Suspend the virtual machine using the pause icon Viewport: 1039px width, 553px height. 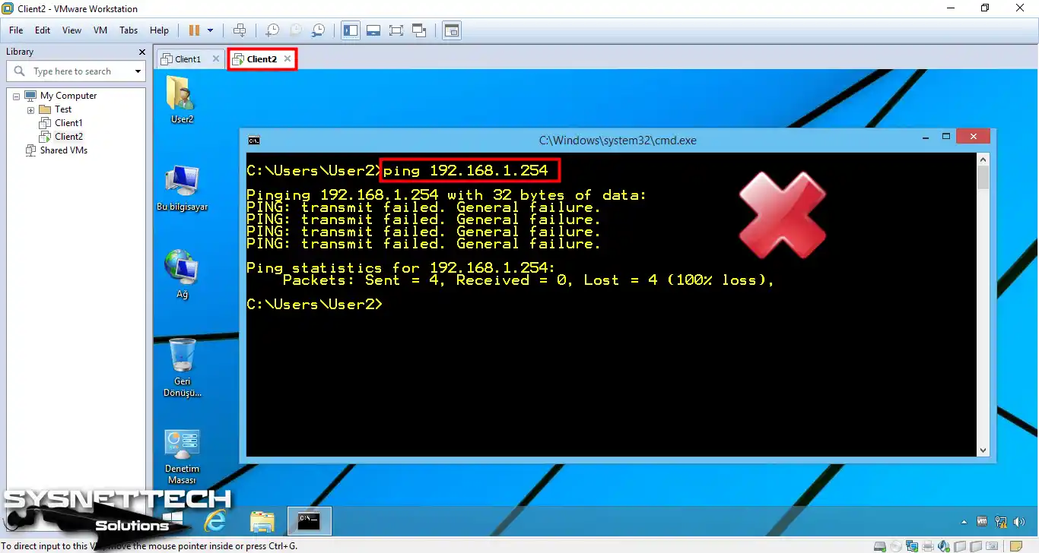coord(195,30)
